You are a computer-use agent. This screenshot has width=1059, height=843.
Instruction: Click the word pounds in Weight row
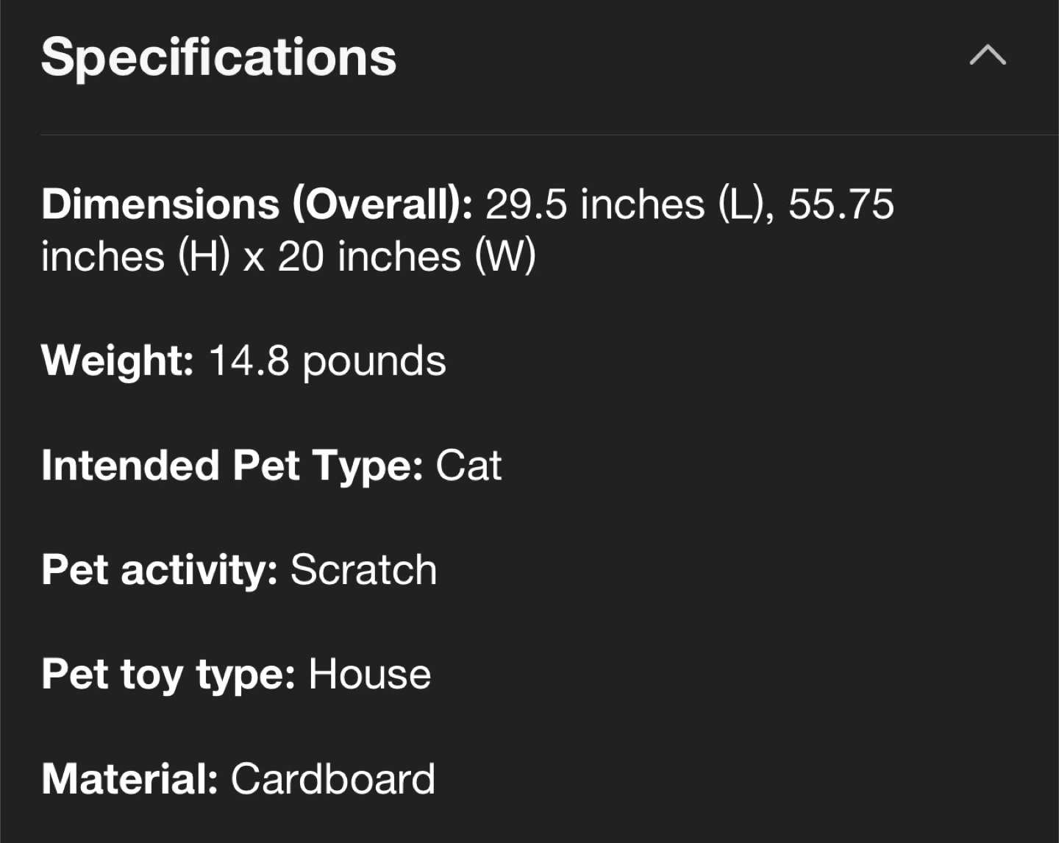pos(374,362)
